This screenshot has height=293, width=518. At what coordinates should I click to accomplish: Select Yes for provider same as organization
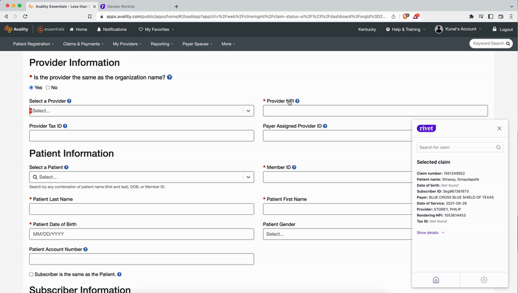pyautogui.click(x=31, y=88)
